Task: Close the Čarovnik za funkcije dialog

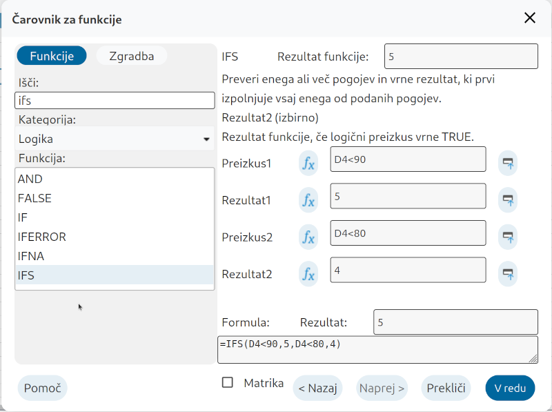Action: (529, 18)
